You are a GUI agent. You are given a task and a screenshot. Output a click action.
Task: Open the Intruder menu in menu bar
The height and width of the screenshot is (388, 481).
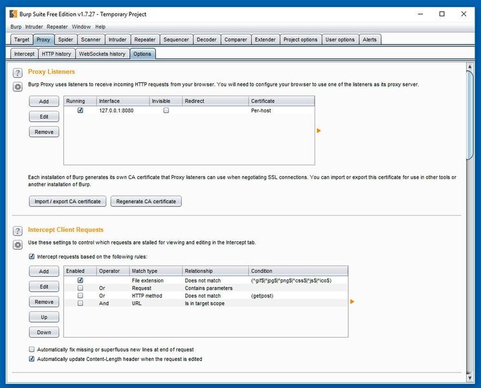point(34,27)
